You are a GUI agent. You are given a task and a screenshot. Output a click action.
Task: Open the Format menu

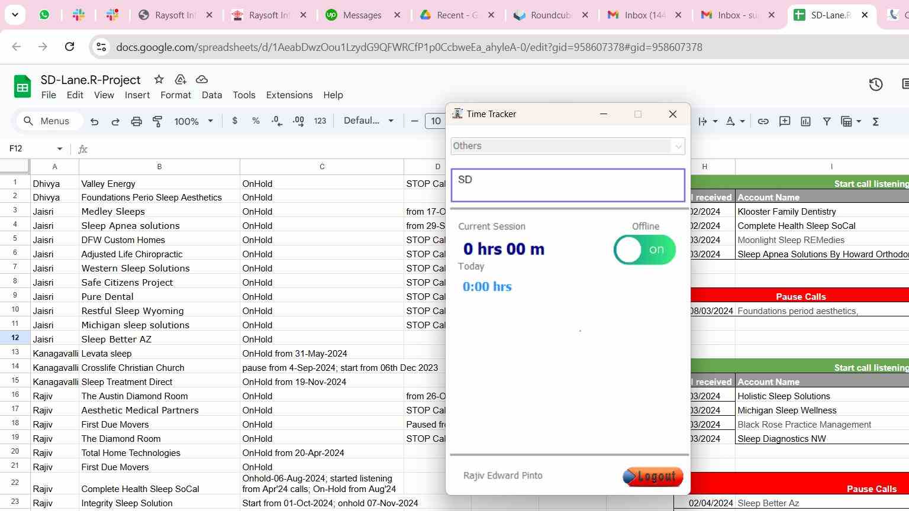(176, 95)
